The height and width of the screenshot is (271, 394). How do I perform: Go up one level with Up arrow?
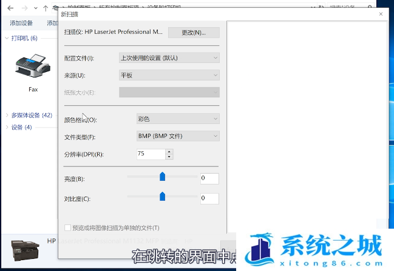pos(46,8)
